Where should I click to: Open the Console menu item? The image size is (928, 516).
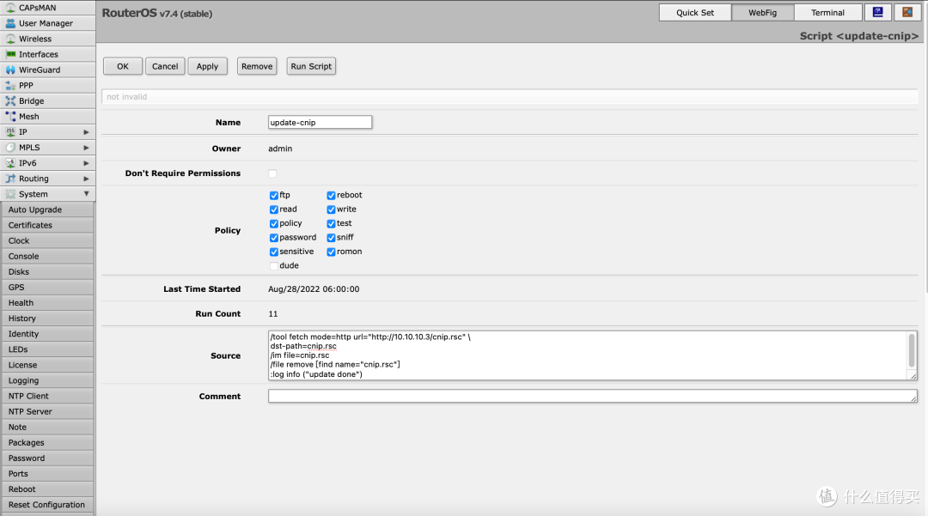[x=47, y=256]
